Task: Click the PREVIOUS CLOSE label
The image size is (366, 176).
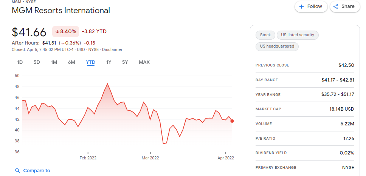Action: pyautogui.click(x=272, y=65)
